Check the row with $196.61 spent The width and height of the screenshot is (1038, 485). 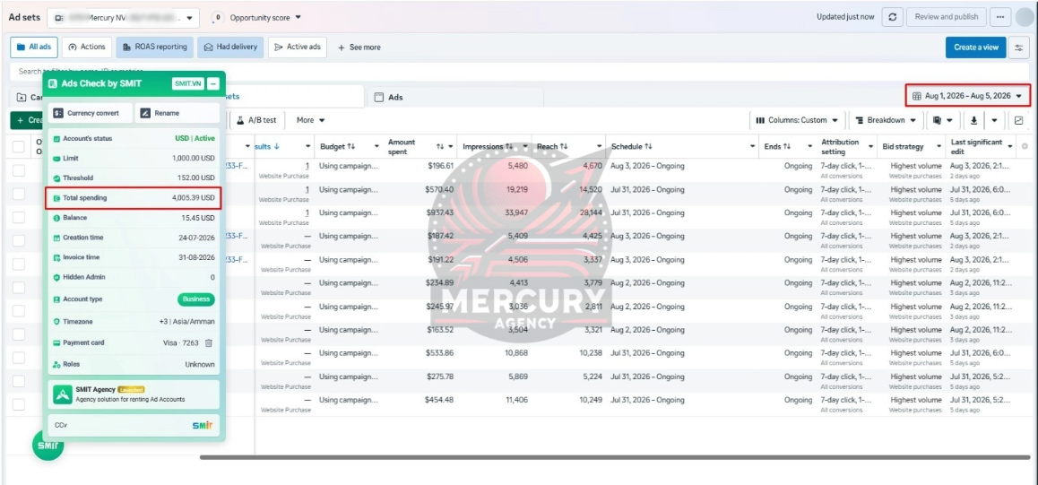point(18,170)
